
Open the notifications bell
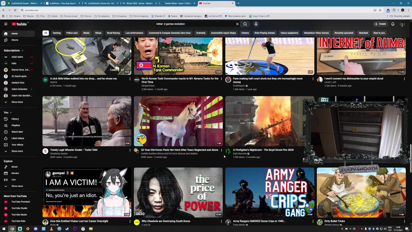[x=393, y=24]
